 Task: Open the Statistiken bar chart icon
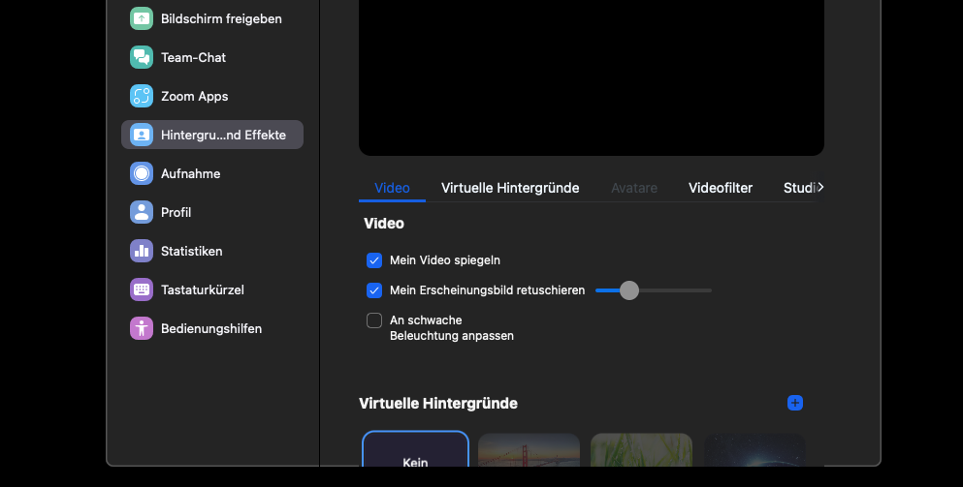point(142,251)
